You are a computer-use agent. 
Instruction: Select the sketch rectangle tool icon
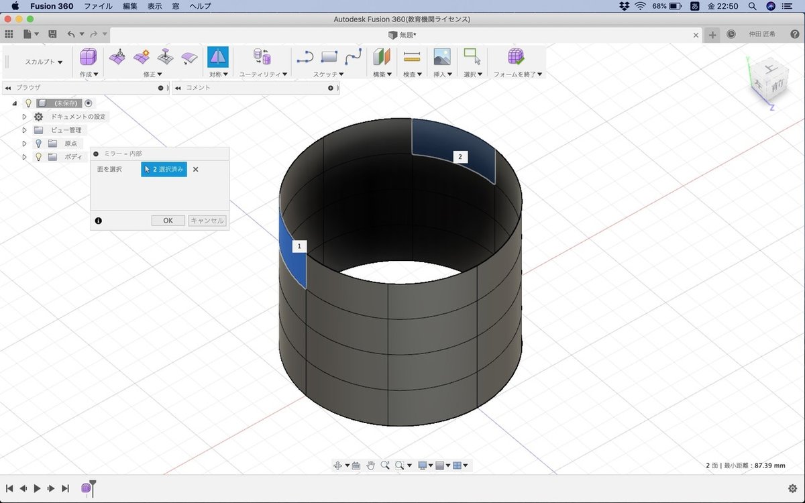click(329, 57)
